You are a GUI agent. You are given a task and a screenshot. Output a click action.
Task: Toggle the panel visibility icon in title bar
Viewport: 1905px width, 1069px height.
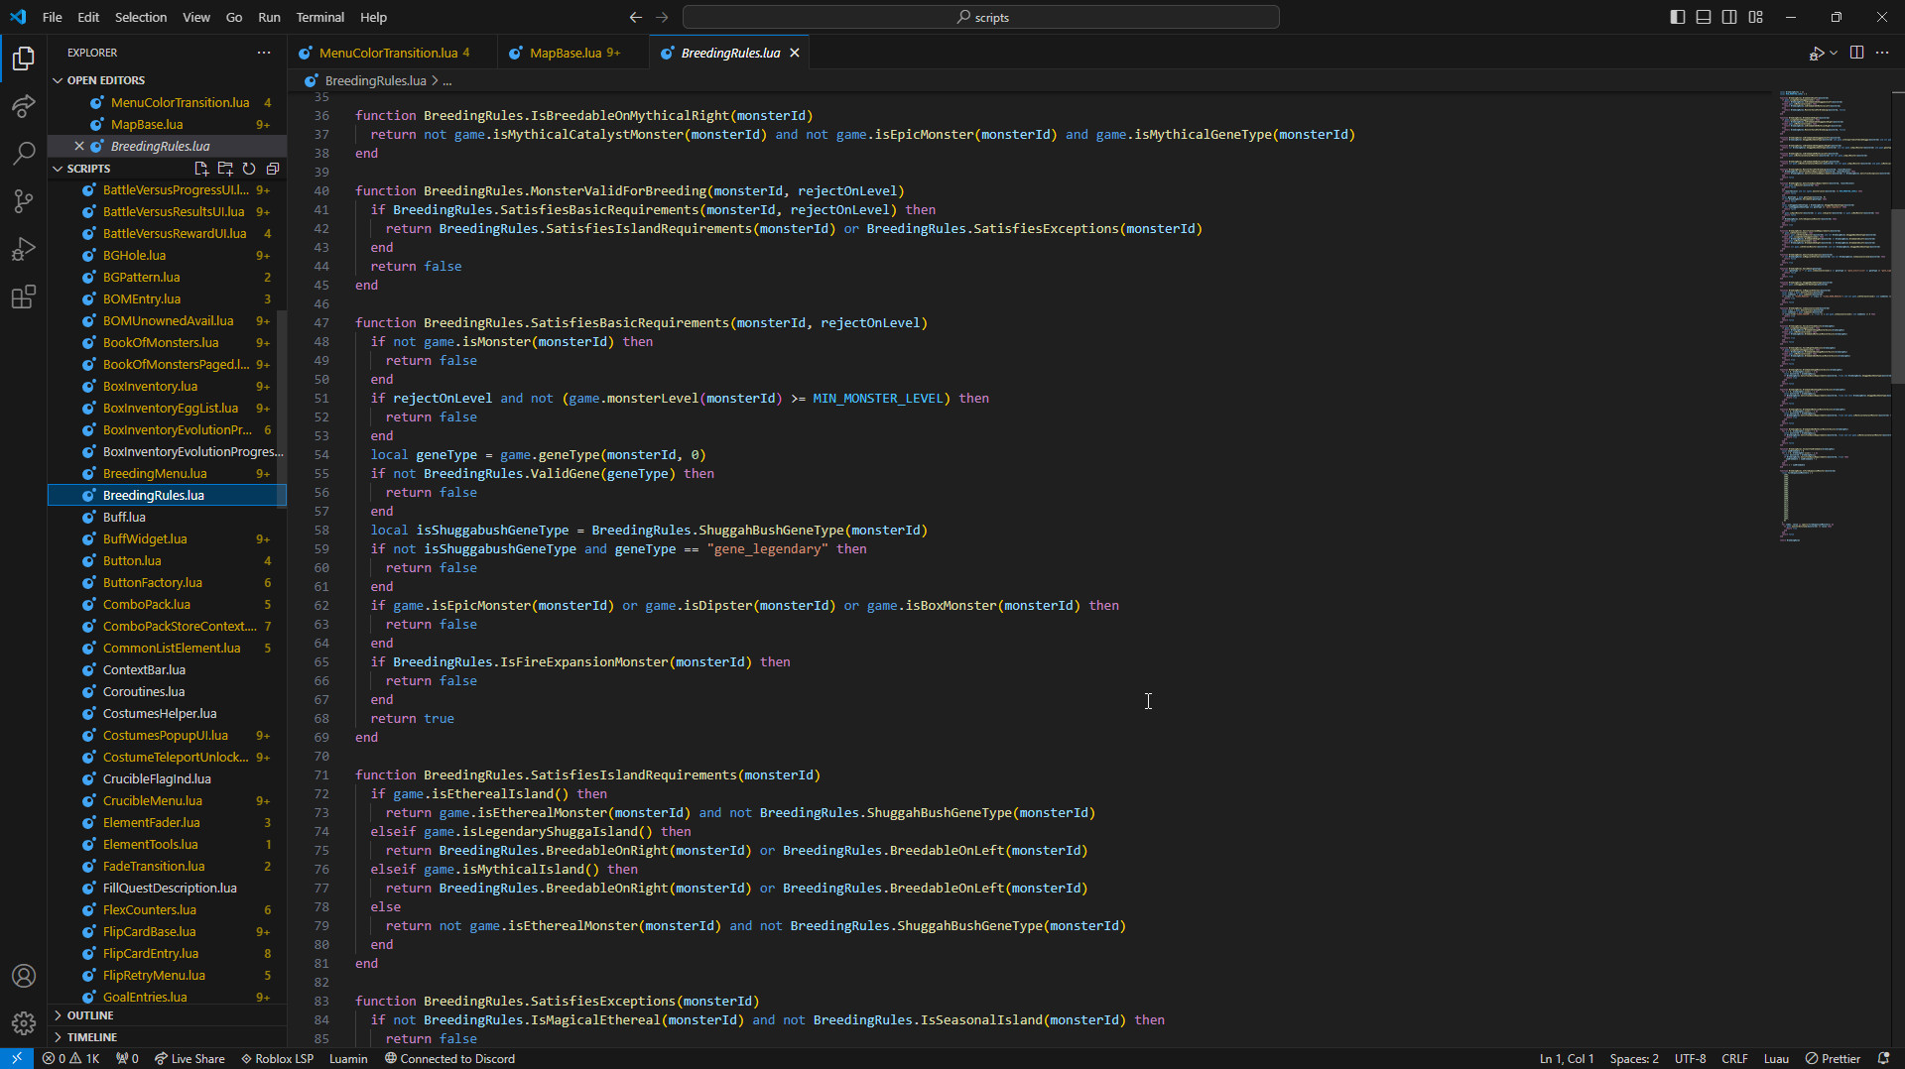pos(1703,17)
